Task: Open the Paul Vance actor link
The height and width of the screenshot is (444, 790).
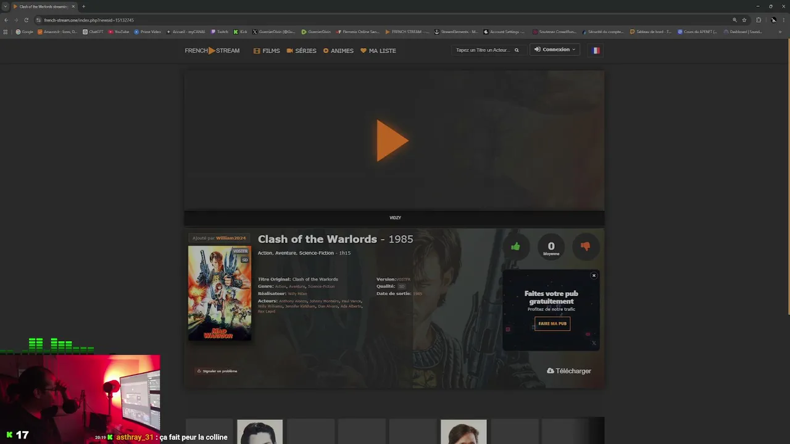Action: 352,301
